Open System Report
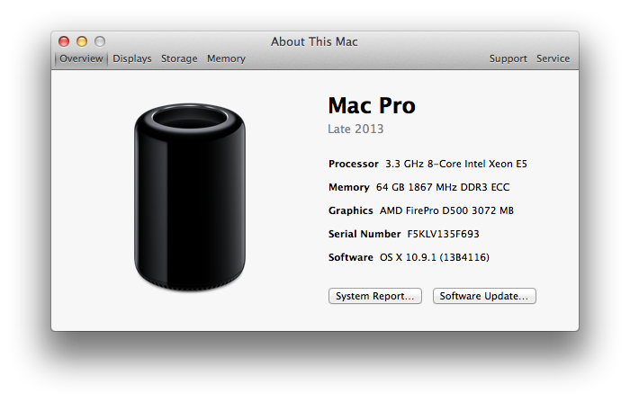 pyautogui.click(x=375, y=296)
